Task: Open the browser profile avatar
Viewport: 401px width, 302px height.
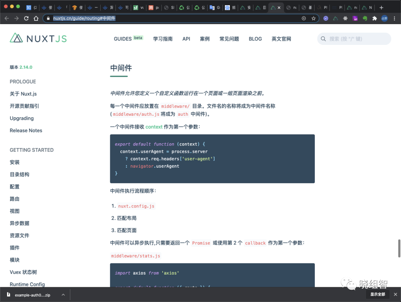Action: (384, 19)
